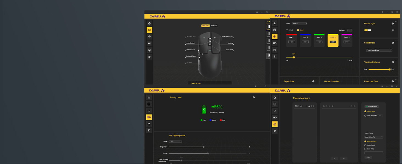Open battery icon in button-setting window sidebar
Image resolution: width=402 pixels, height=164 pixels.
[x=149, y=43]
